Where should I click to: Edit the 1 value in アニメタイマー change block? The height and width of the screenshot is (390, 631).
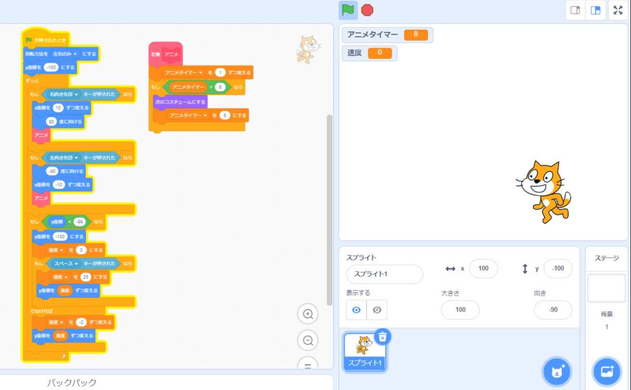pyautogui.click(x=220, y=73)
